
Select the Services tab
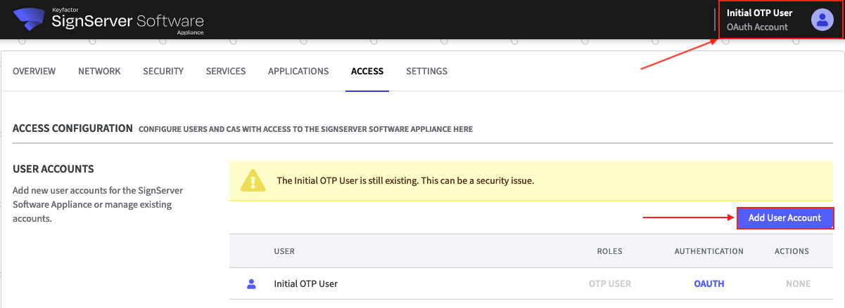pos(226,72)
